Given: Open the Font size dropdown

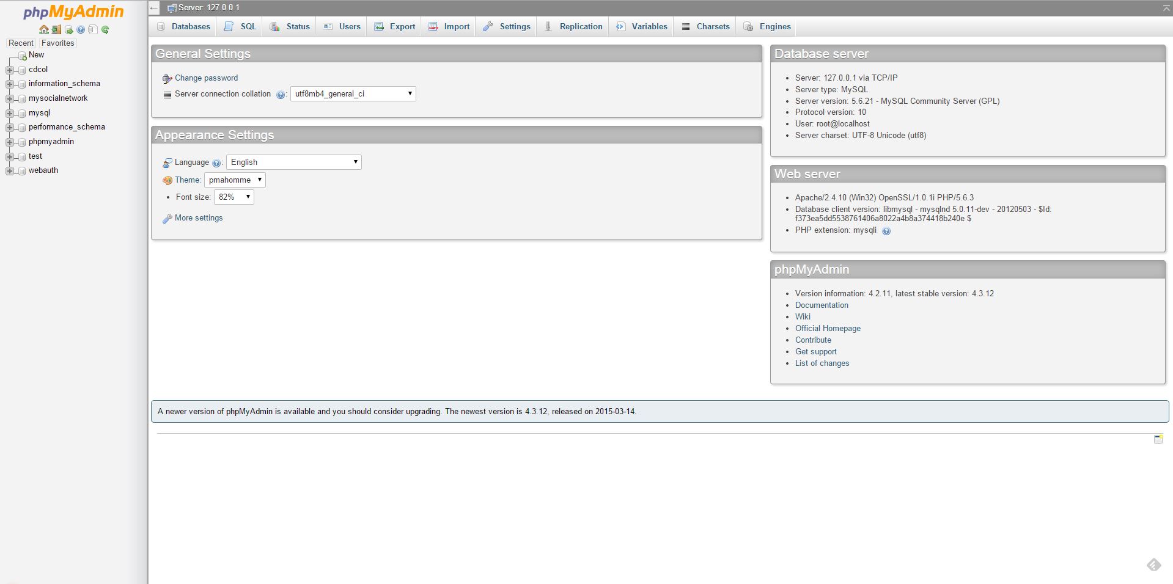Looking at the screenshot, I should [233, 197].
